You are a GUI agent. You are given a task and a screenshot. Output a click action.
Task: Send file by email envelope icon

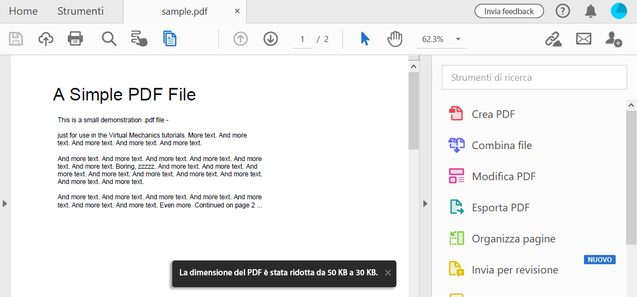tap(584, 39)
